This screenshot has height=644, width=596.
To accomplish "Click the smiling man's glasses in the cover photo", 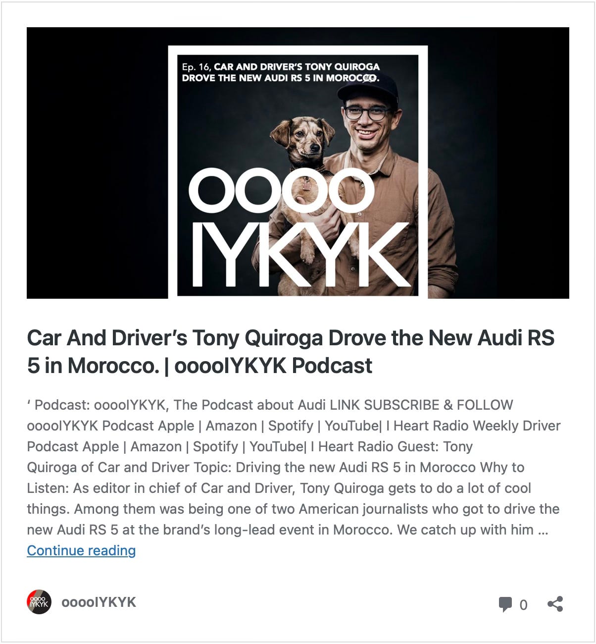I will [367, 113].
